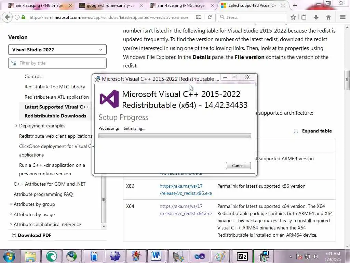
Task: Reload the page with the refresh icon
Action: [x=210, y=17]
